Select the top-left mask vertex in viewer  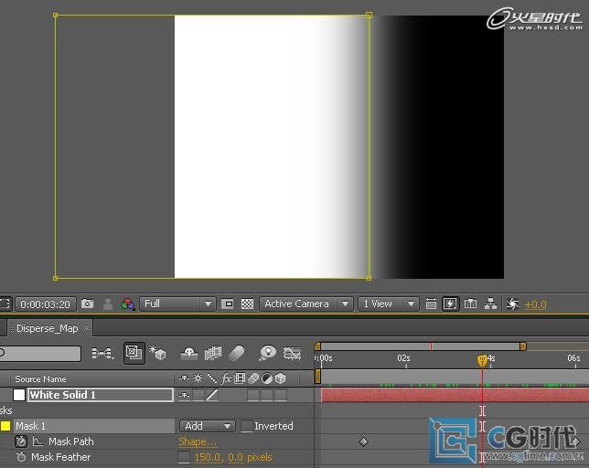point(55,16)
